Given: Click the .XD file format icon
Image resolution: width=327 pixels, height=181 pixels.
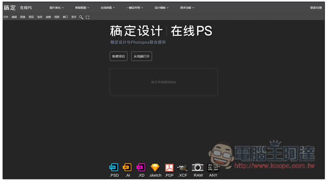Looking at the screenshot, I should click(141, 168).
